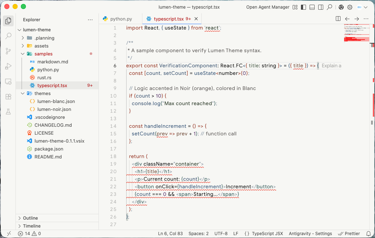The image size is (375, 238).
Task: Open the Explorer view in activity bar
Action: click(8, 21)
